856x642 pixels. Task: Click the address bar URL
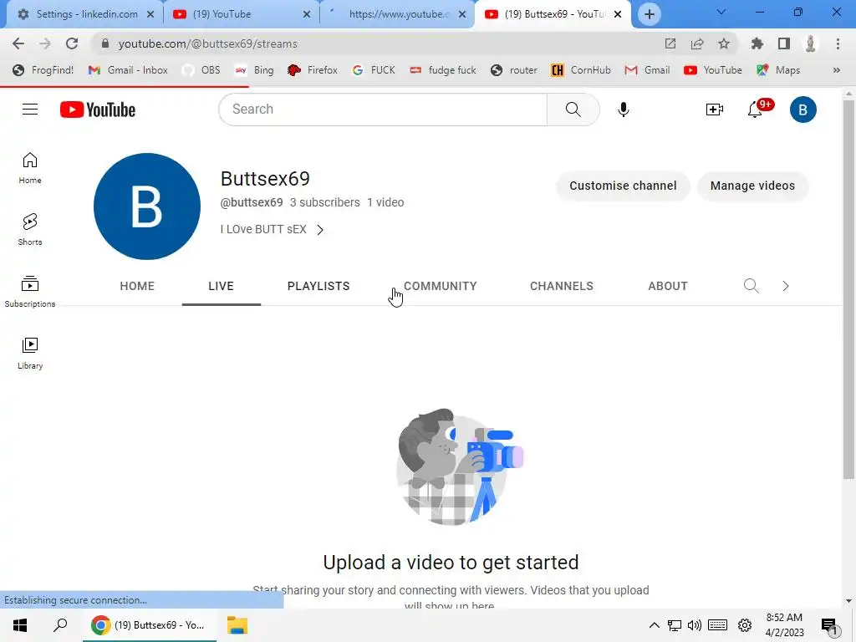(207, 43)
